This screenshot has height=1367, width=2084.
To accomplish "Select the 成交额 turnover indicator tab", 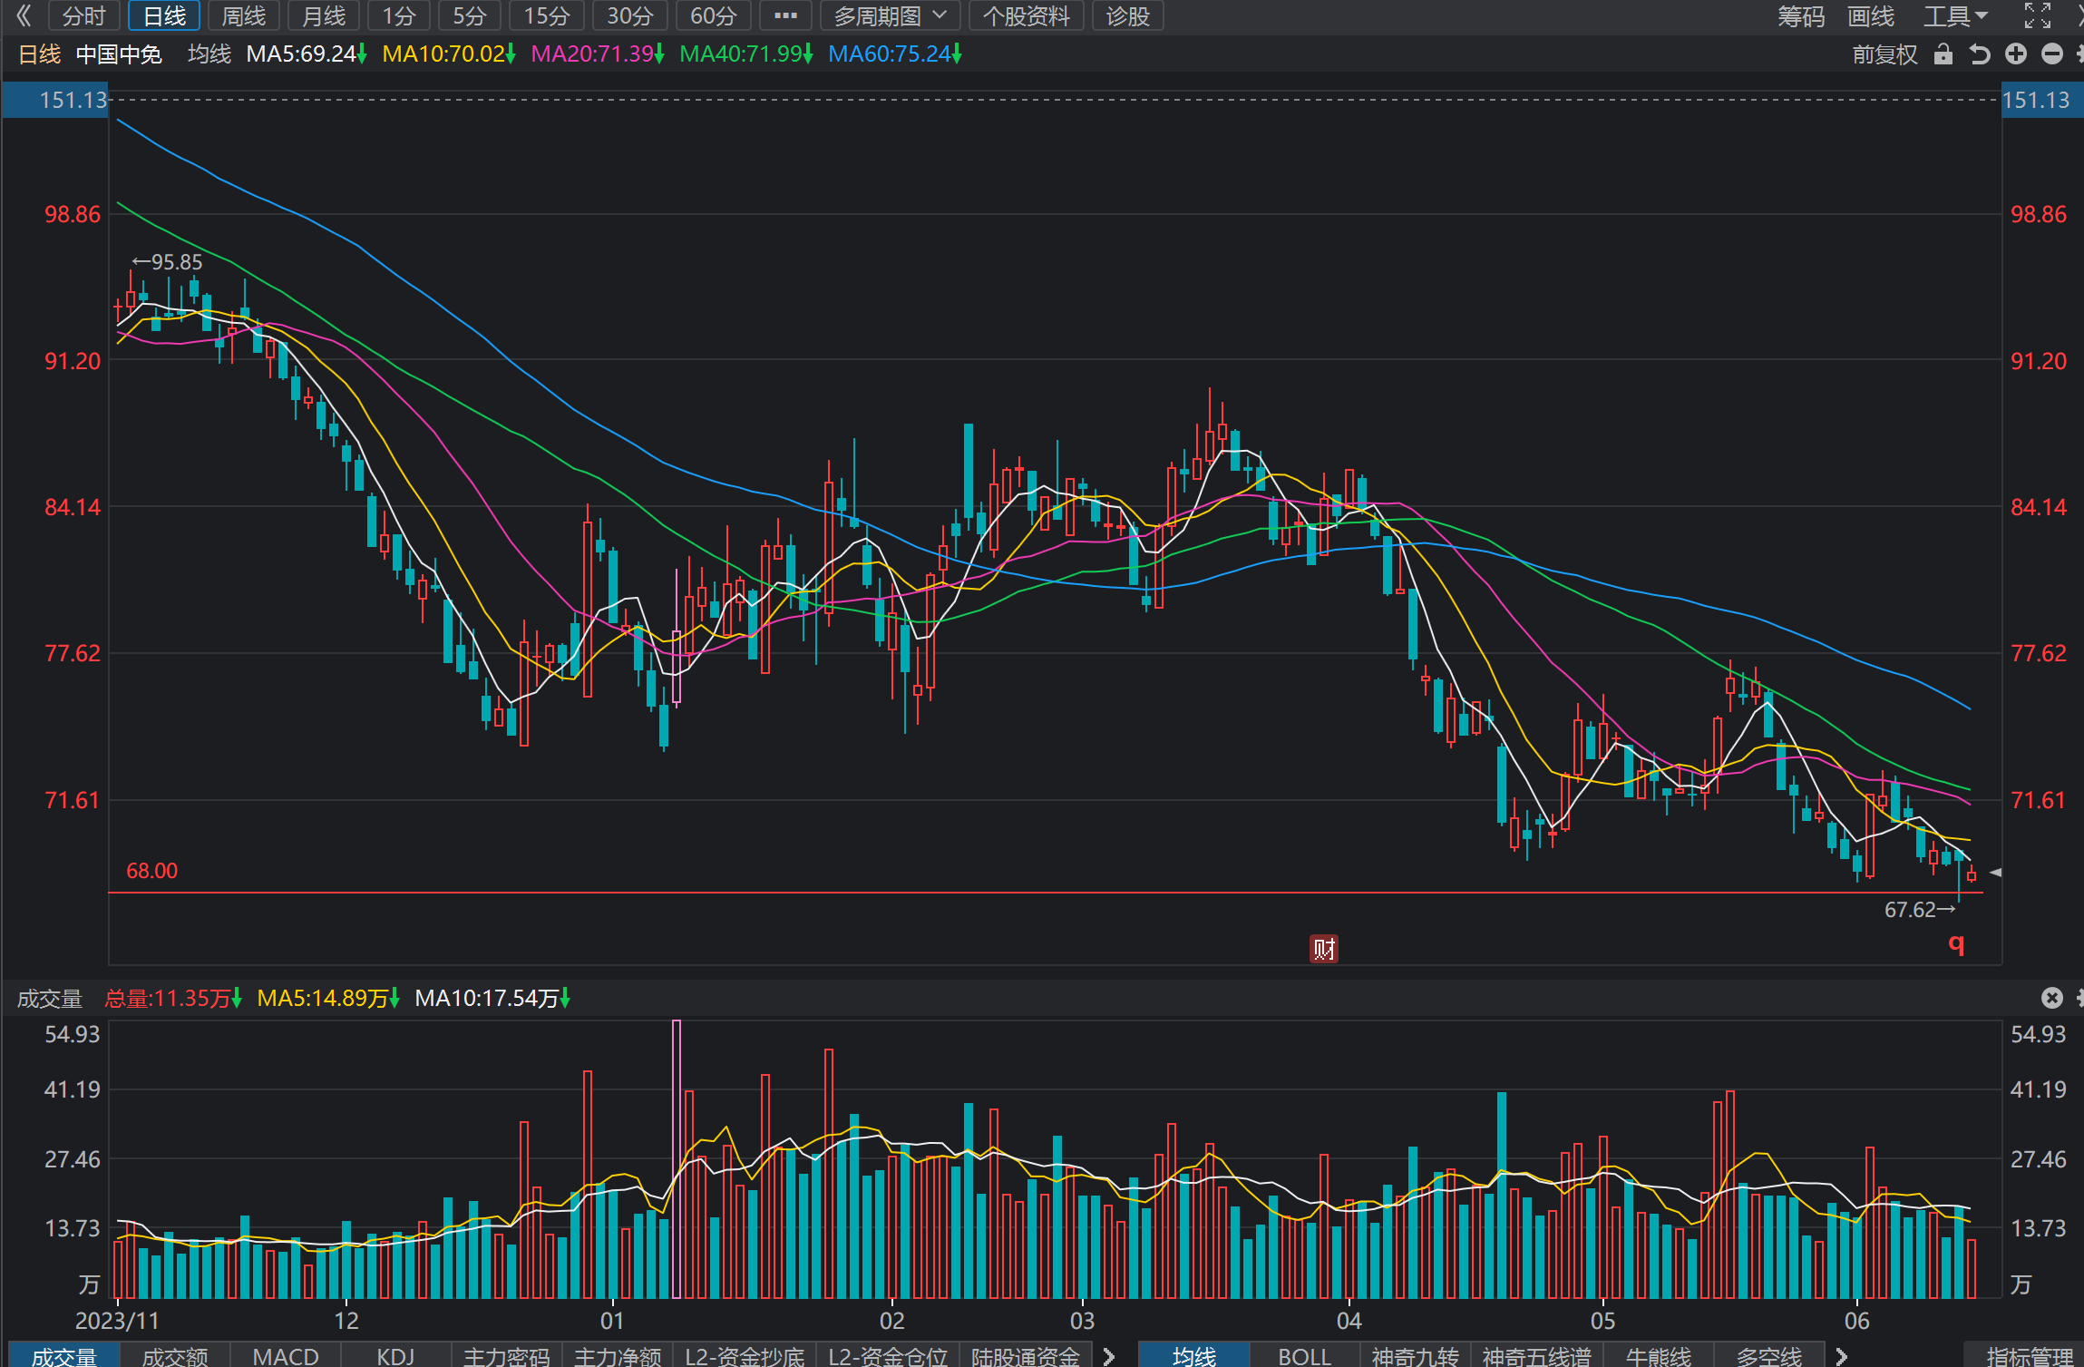I will tap(175, 1355).
